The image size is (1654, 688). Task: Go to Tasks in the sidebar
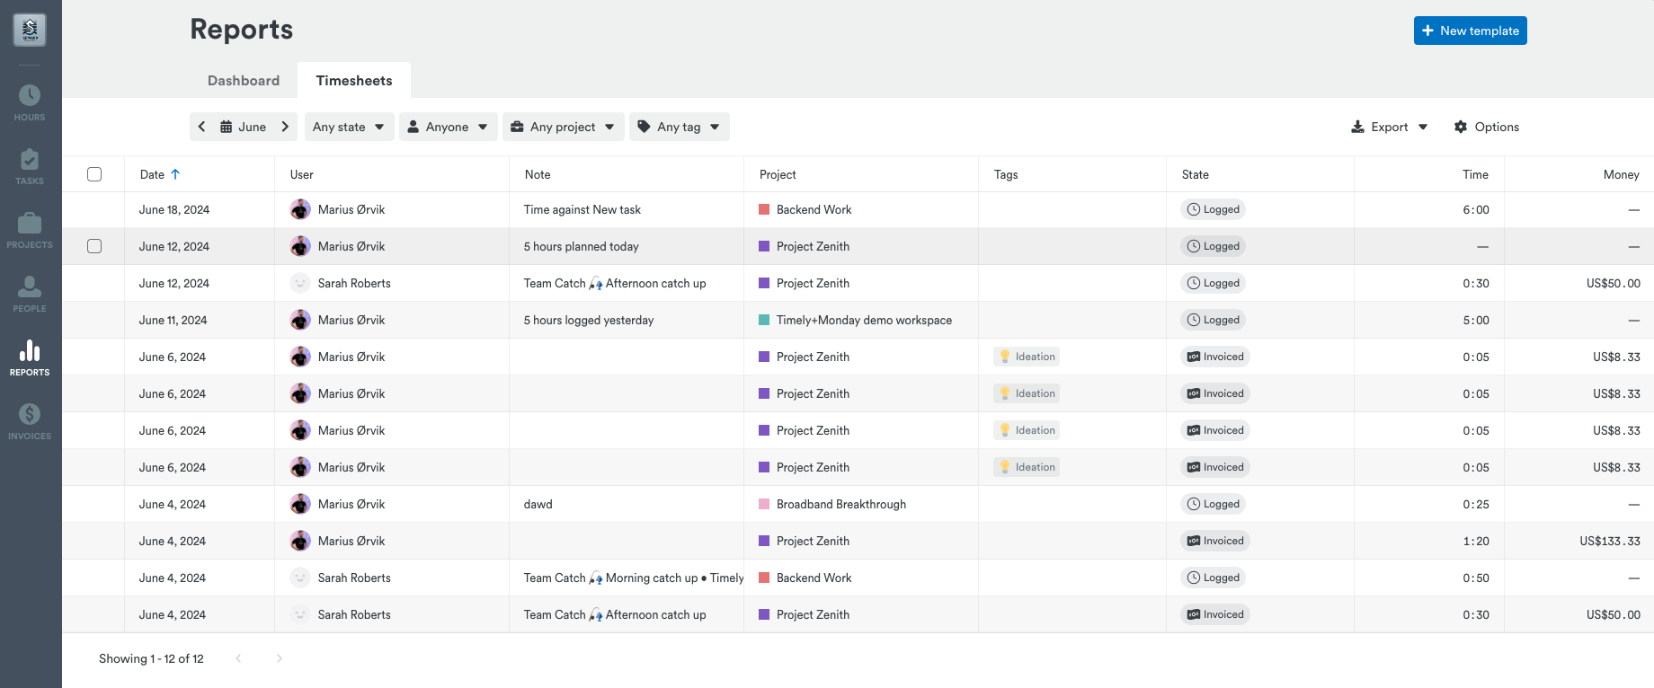click(x=30, y=167)
